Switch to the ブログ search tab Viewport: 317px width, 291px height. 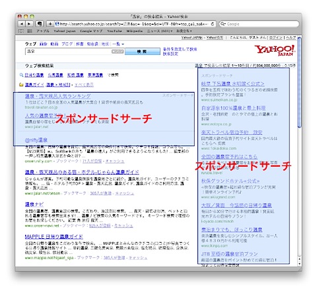pyautogui.click(x=67, y=44)
